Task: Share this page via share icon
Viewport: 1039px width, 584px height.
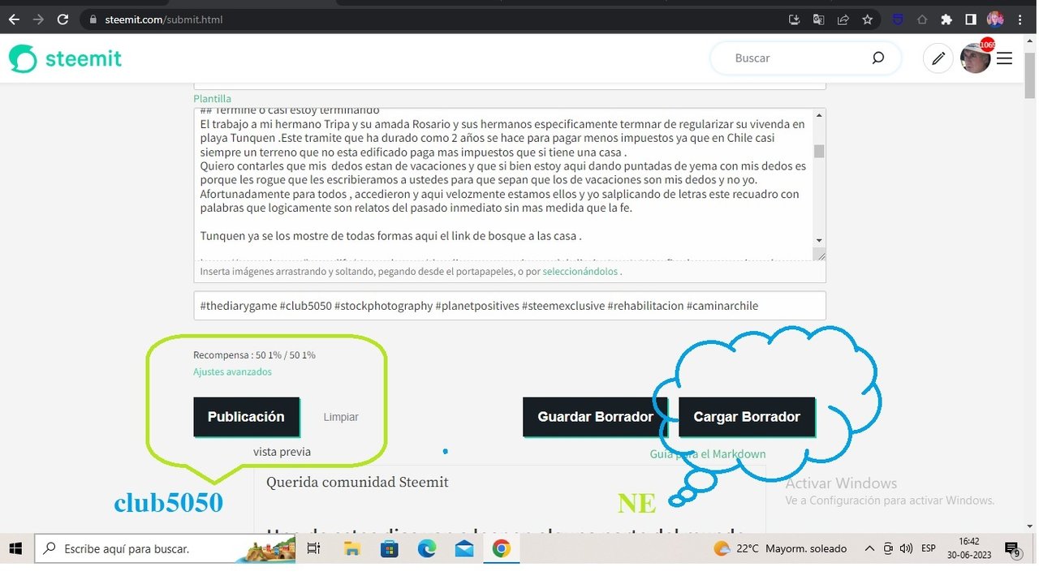Action: (843, 19)
